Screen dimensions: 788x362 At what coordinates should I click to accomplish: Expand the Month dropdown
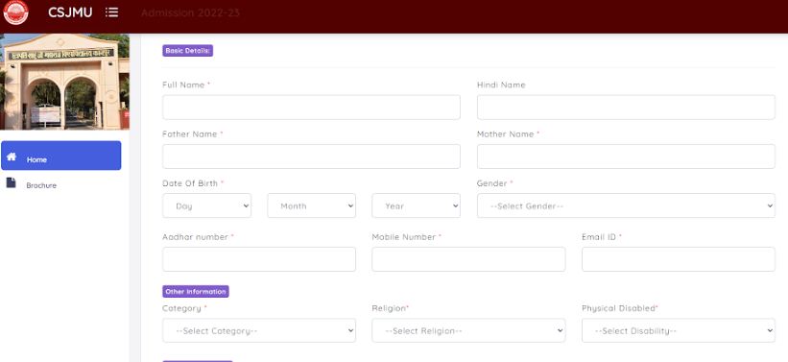(x=311, y=205)
